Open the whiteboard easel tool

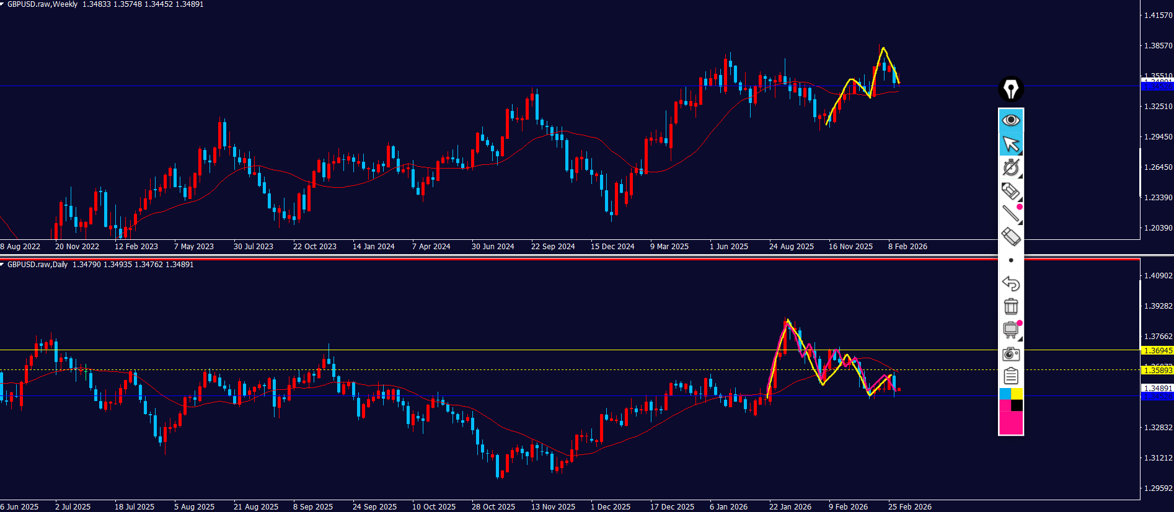pyautogui.click(x=1011, y=330)
